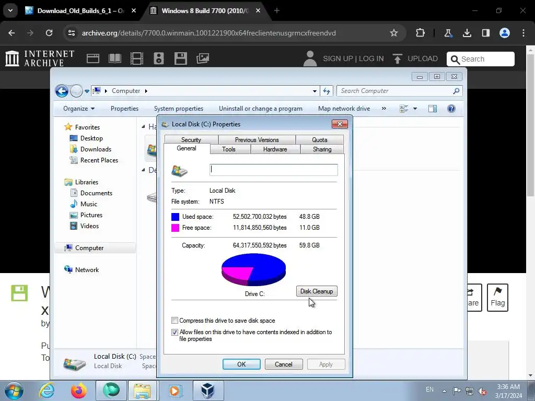Open the Previous Versions tab
Screen dimensions: 535x401
tap(257, 140)
